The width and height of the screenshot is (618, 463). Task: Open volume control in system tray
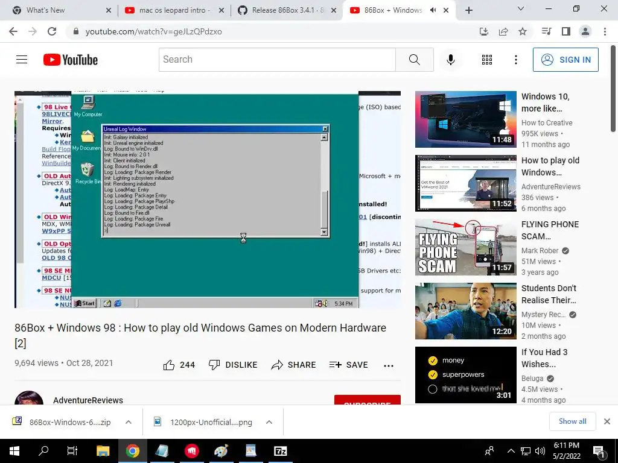(540, 451)
